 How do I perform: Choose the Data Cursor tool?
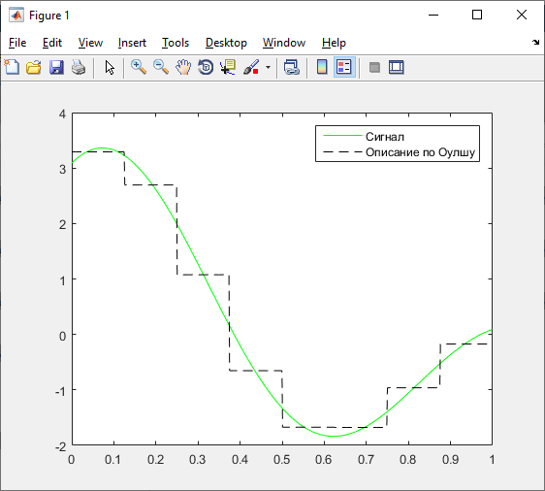point(228,67)
